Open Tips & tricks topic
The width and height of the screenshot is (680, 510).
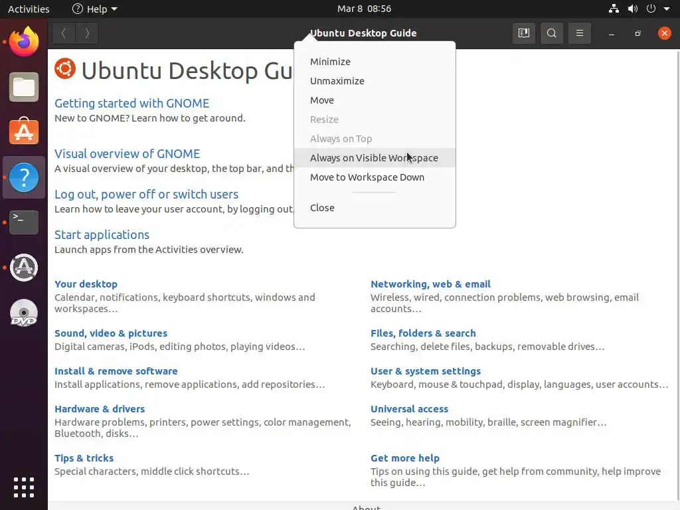pos(84,458)
